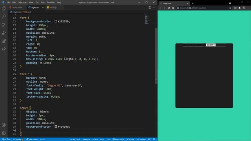Viewport: 251px width, 141px height.
Task: Open the Run and Debug view
Action: tap(4, 33)
